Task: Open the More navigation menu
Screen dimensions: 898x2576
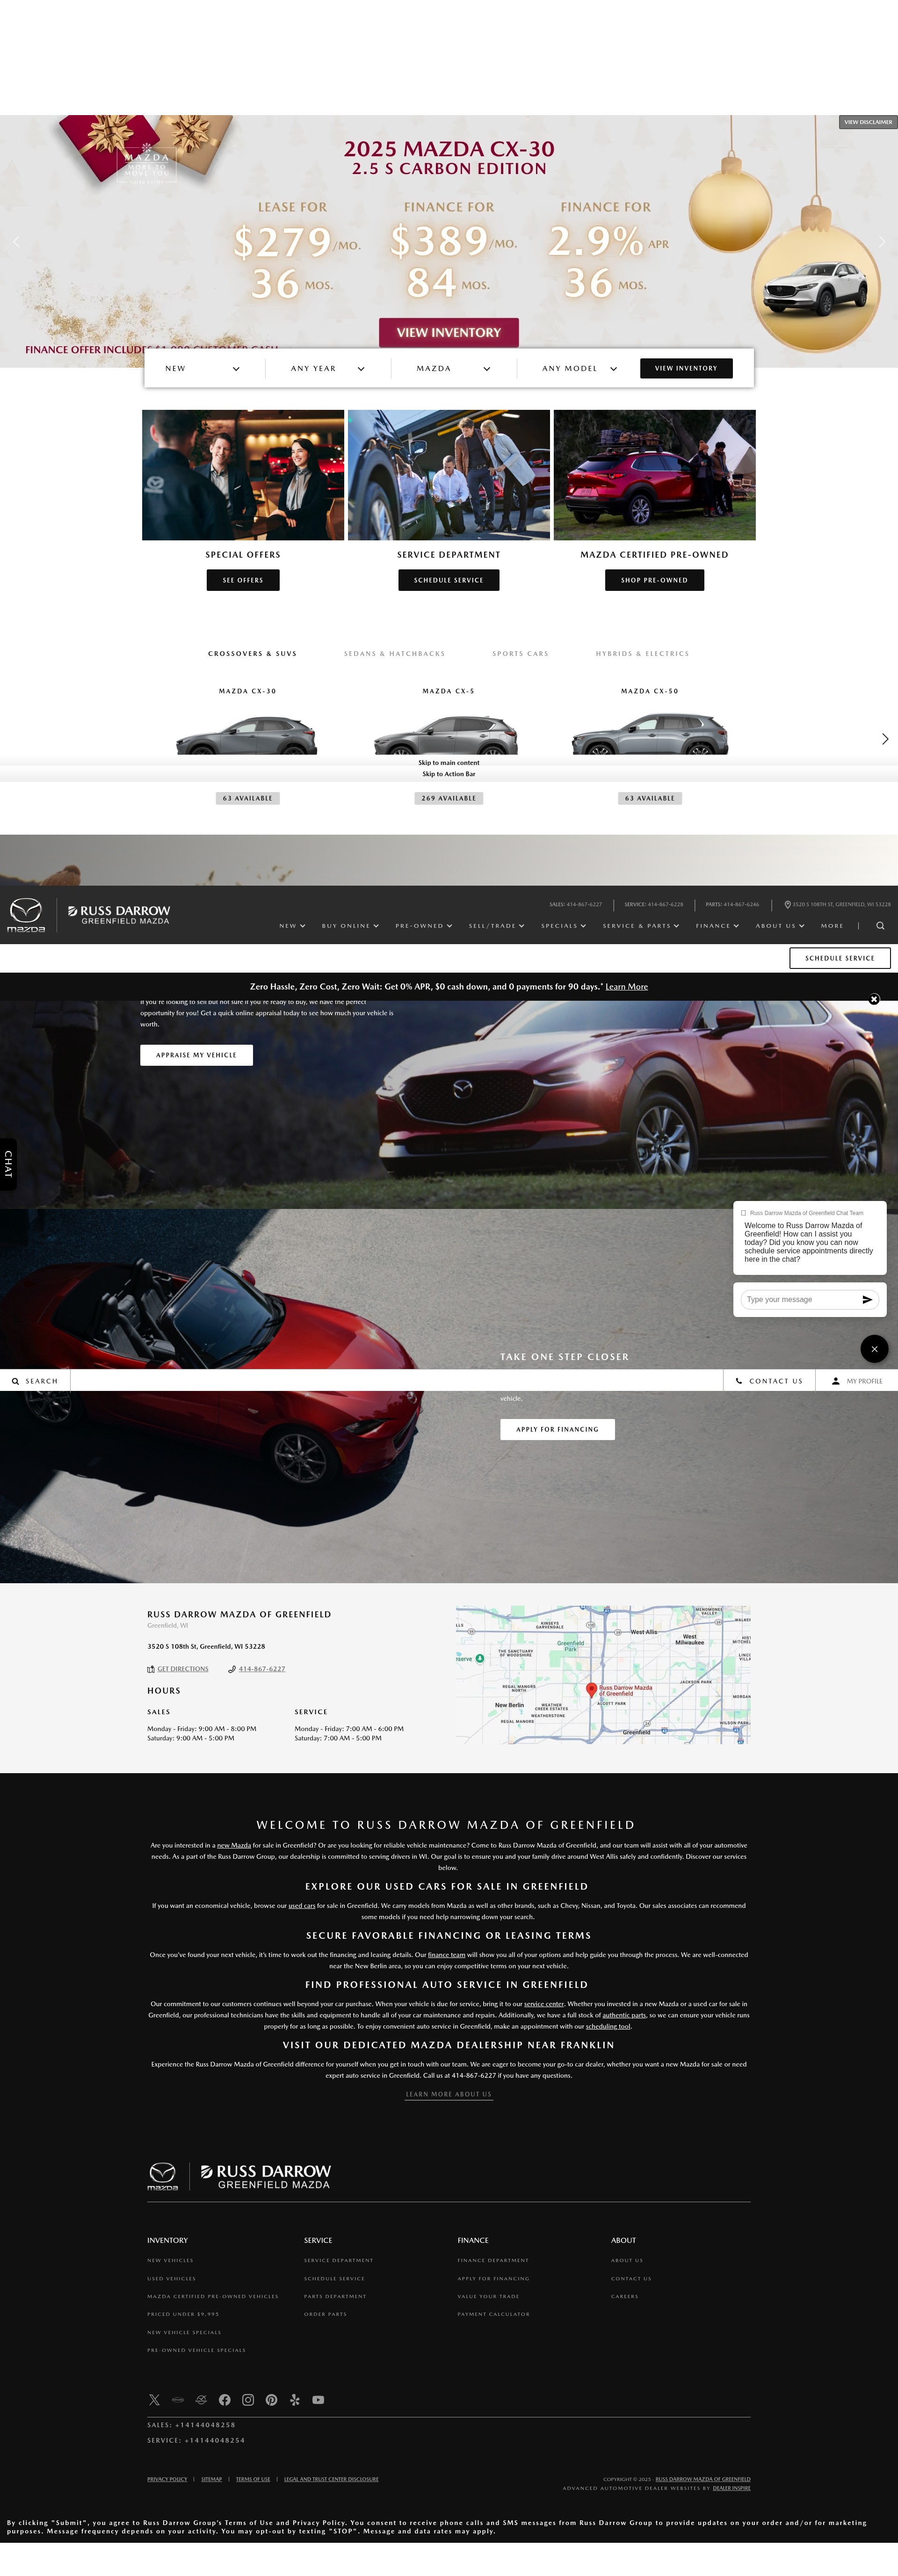Action: point(832,926)
